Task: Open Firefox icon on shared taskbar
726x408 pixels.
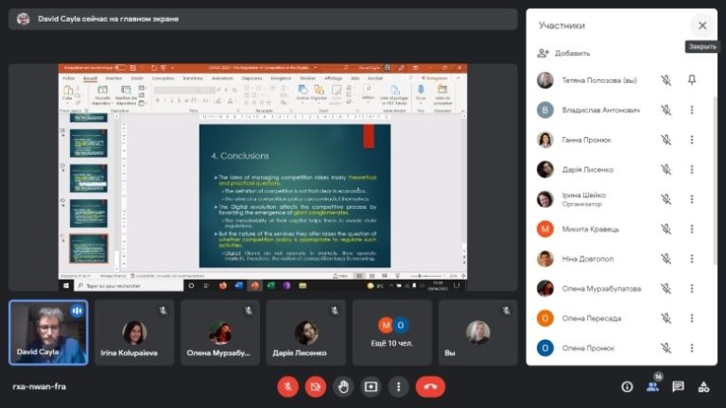Action: click(223, 286)
